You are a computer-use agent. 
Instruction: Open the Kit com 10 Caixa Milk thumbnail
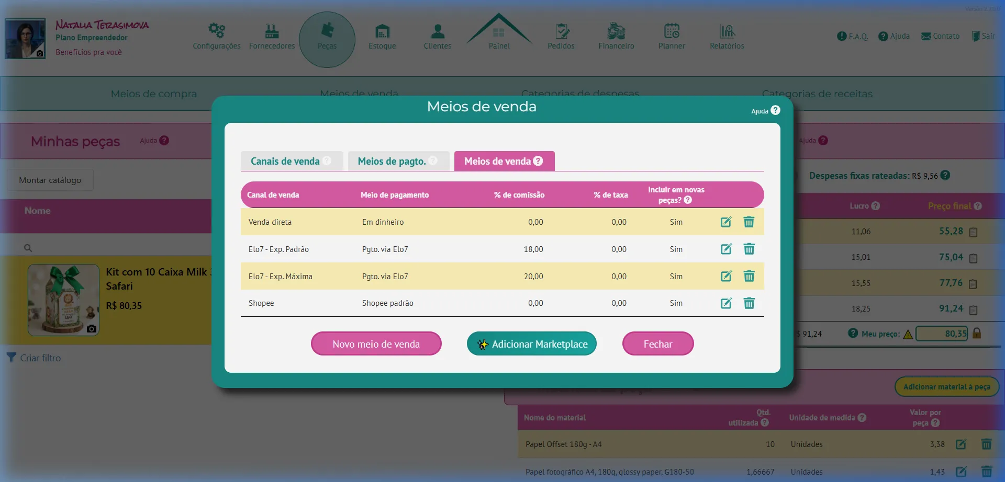point(63,300)
